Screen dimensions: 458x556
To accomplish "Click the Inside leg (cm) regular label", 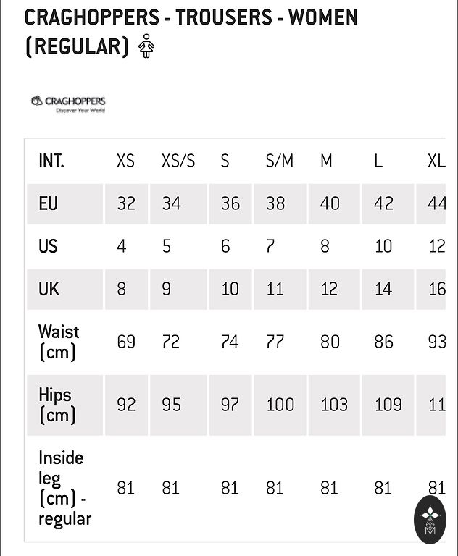I will [x=64, y=488].
